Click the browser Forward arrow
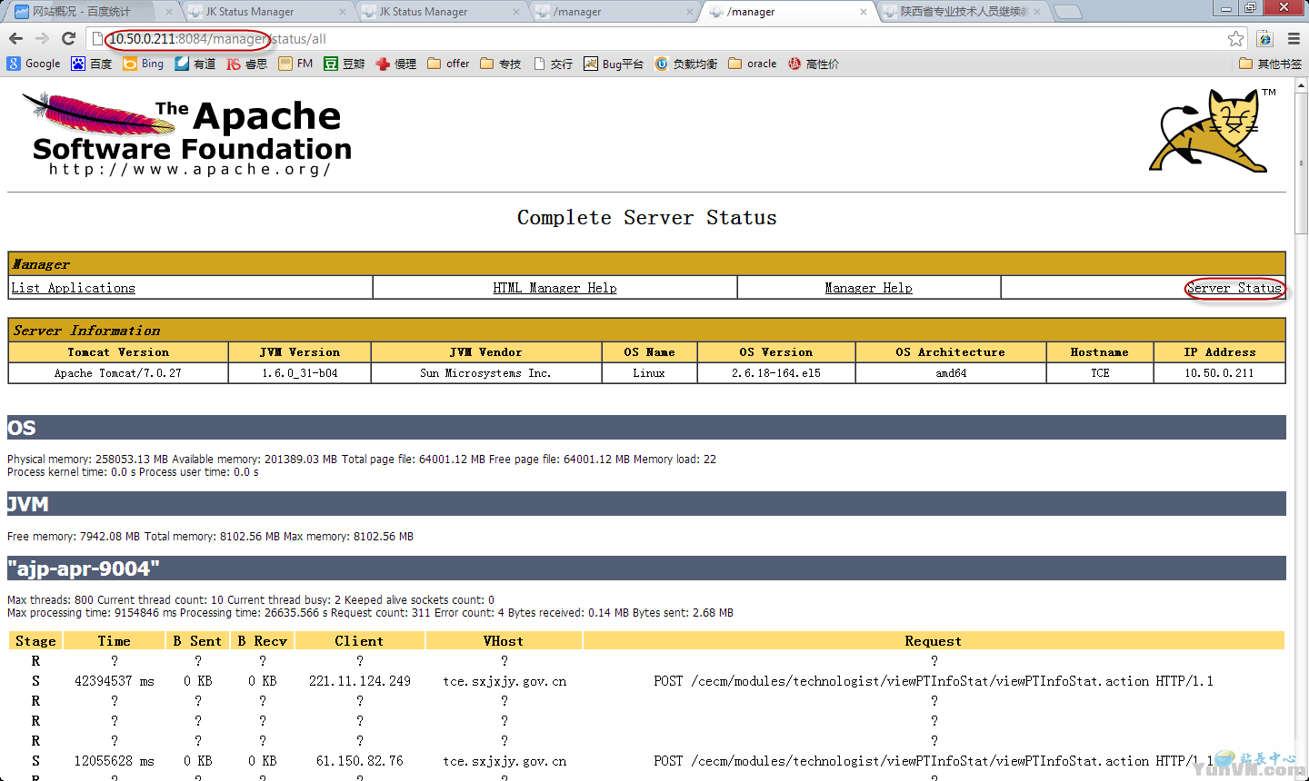This screenshot has width=1309, height=781. [42, 38]
